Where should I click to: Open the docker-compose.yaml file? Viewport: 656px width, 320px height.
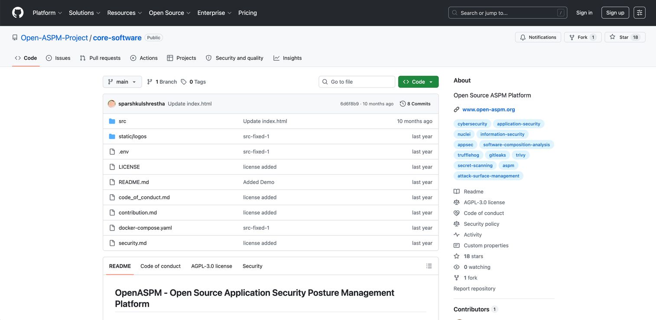(145, 228)
